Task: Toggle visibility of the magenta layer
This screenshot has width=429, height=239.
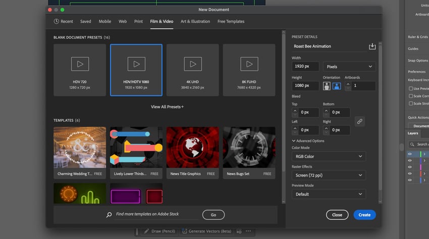Action: (x=410, y=167)
